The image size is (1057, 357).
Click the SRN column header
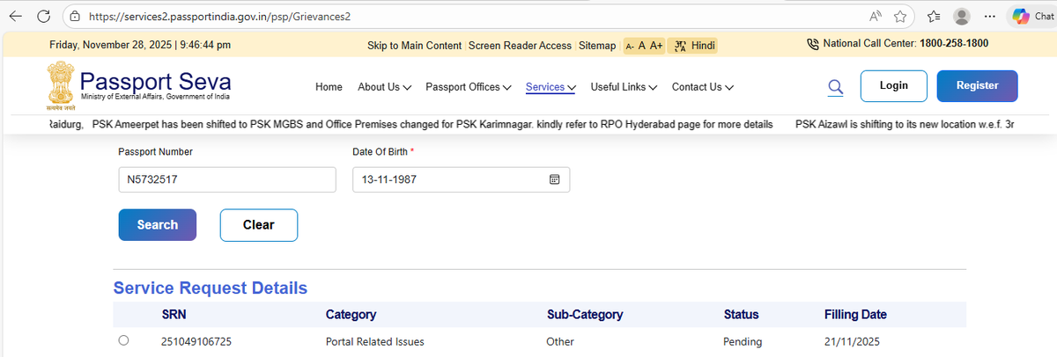pyautogui.click(x=174, y=314)
